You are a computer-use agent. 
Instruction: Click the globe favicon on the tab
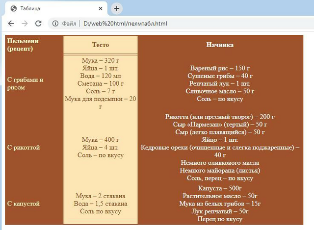14,9
